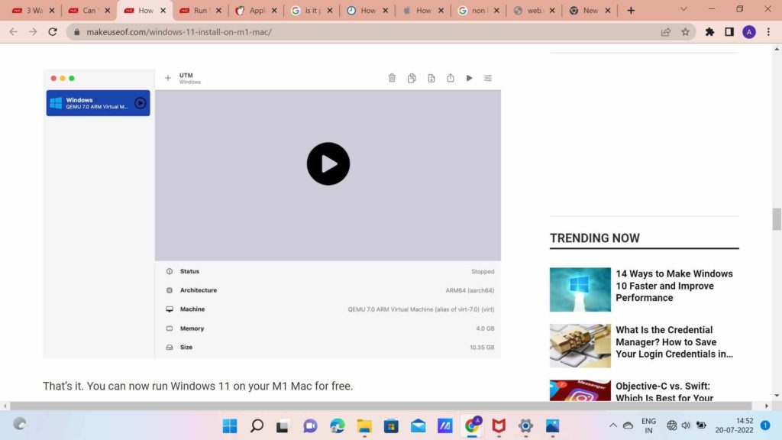Click the browser forward arrow
This screenshot has width=782, height=440.
(33, 32)
